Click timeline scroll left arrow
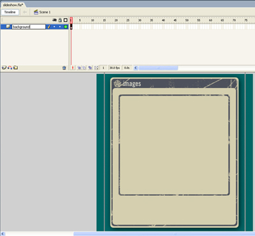 [x=136, y=68]
